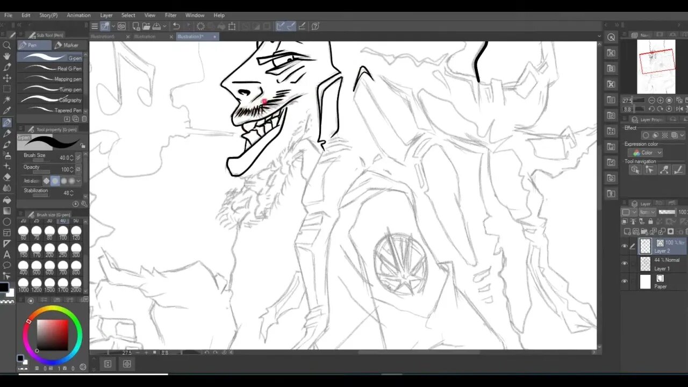Click the Object tool navigation icon

[x=636, y=170]
